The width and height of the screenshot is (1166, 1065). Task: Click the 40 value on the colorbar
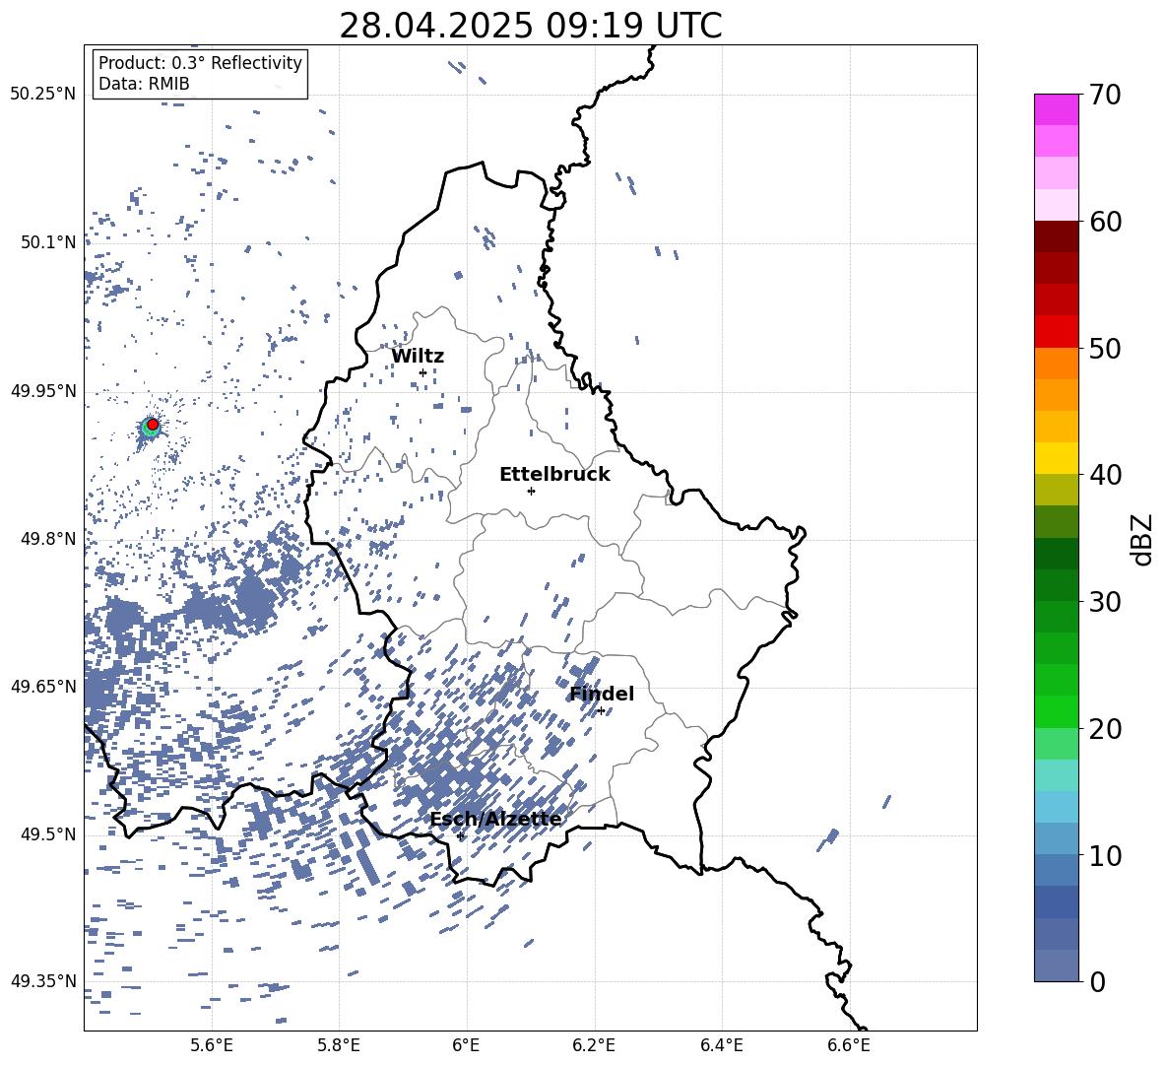click(x=1105, y=475)
